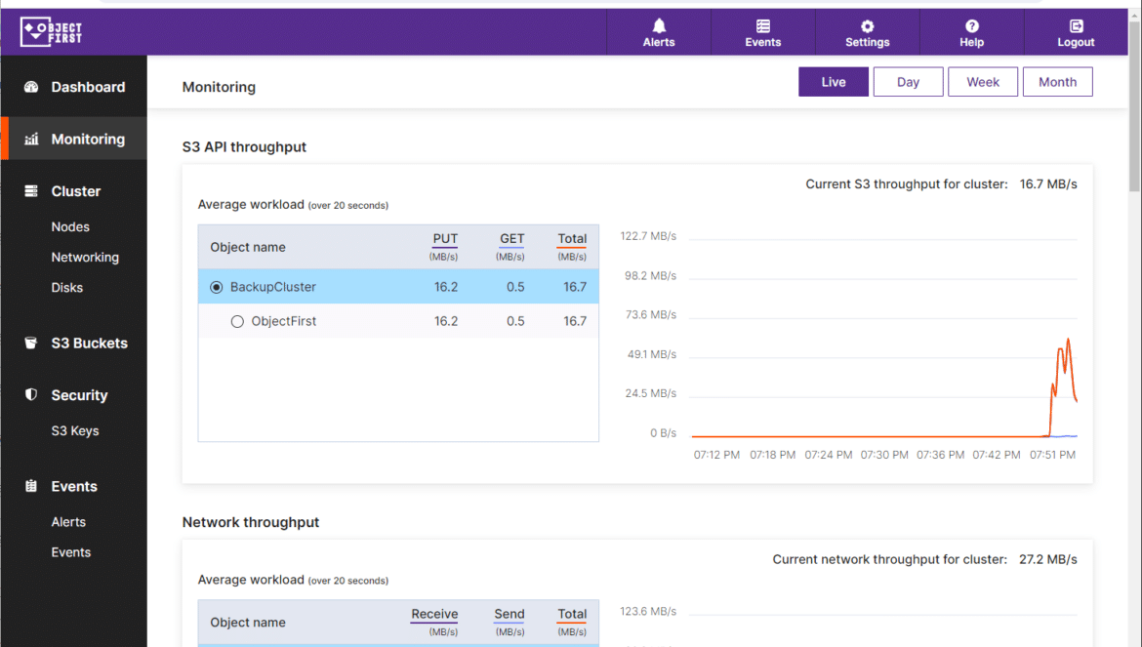
Task: Open the Events list icon in the top bar
Action: pos(762,26)
